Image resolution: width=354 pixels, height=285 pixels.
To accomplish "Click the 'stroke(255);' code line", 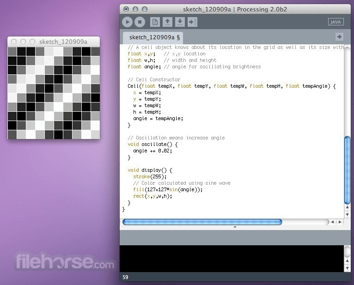I will point(150,177).
